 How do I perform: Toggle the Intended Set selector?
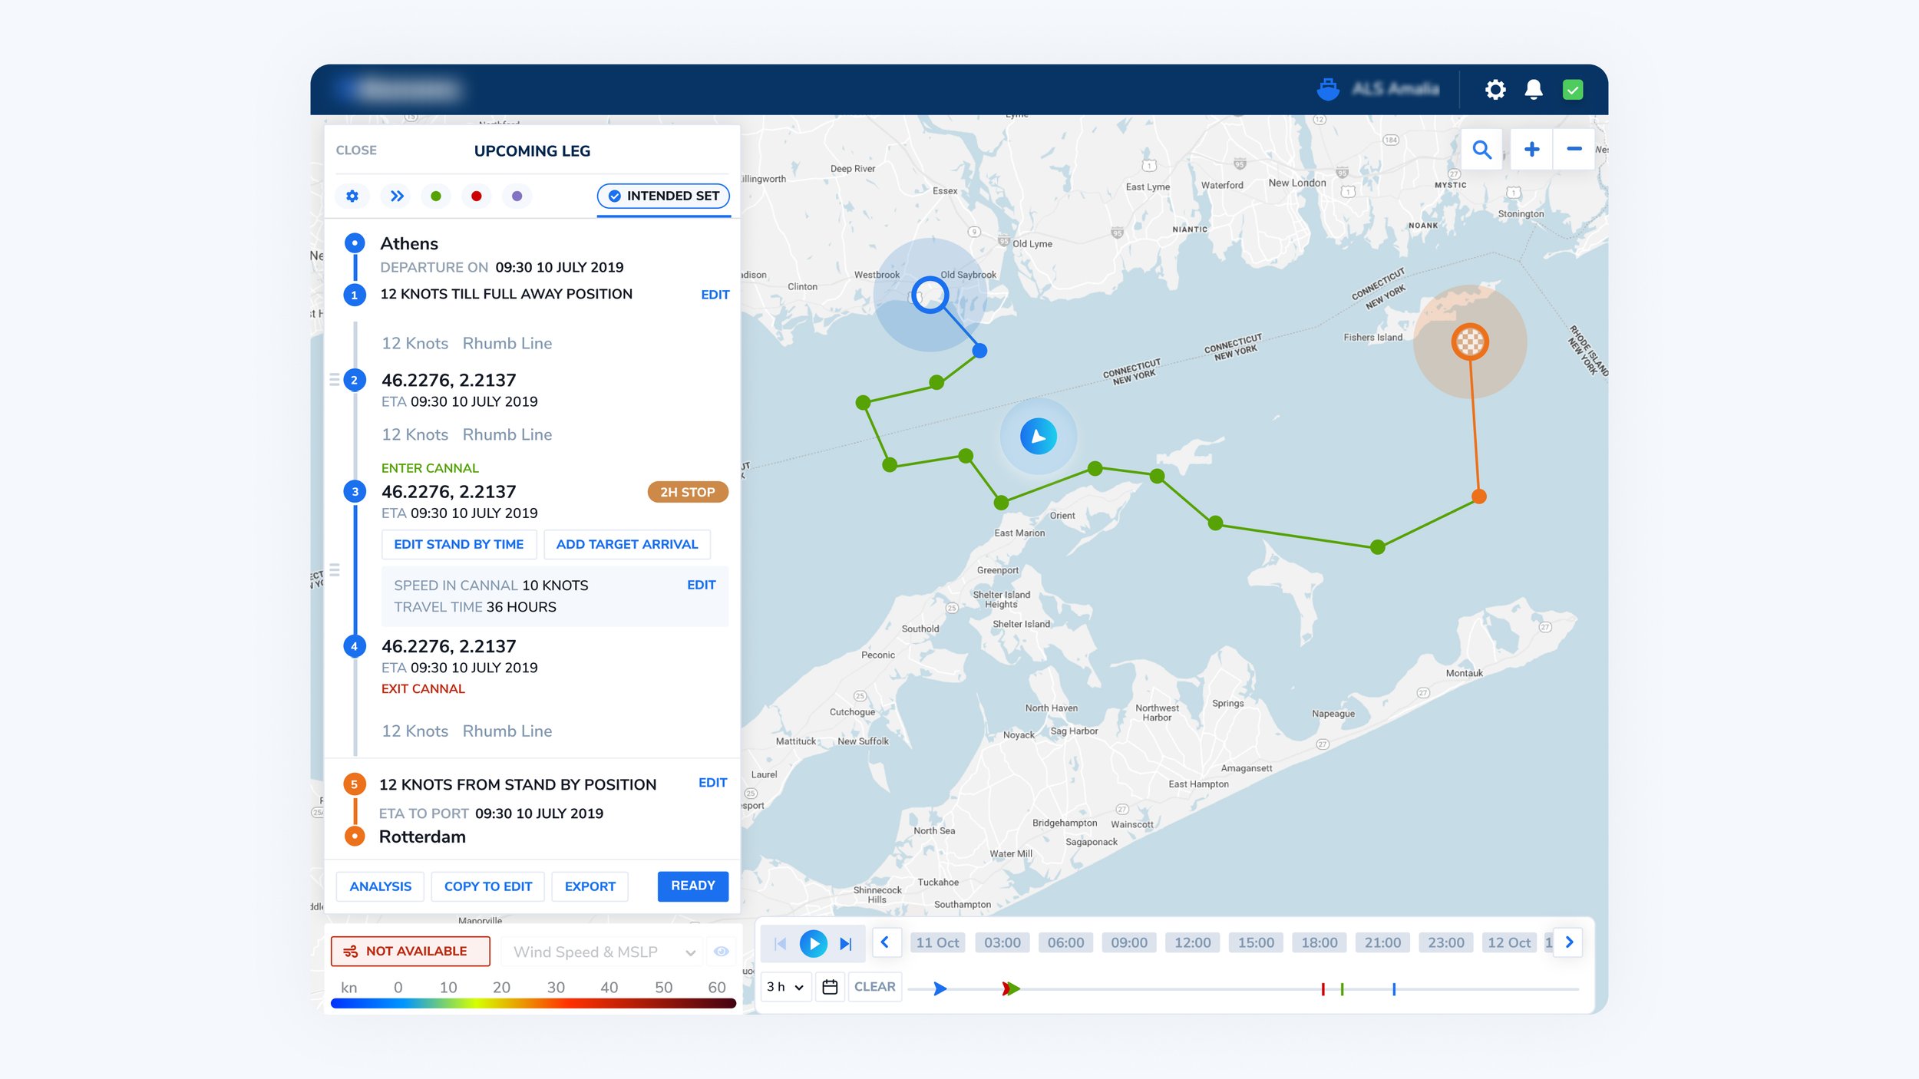(663, 196)
